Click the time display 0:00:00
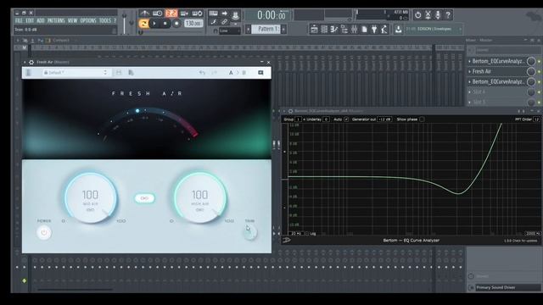543x305 pixels. pos(271,15)
